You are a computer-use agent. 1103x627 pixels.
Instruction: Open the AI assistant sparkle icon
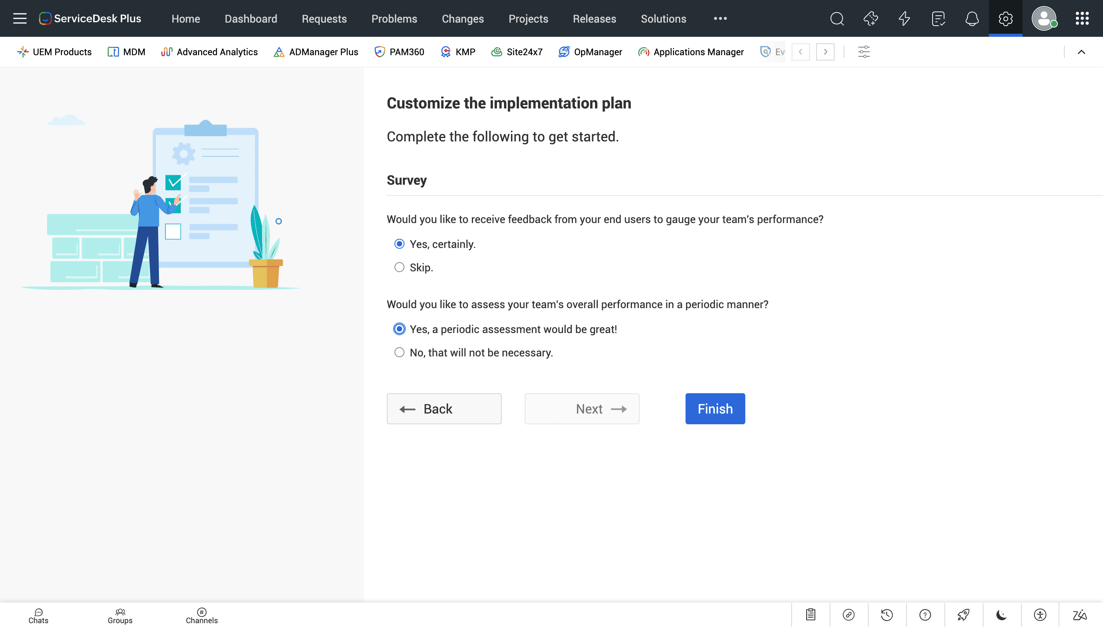(870, 18)
